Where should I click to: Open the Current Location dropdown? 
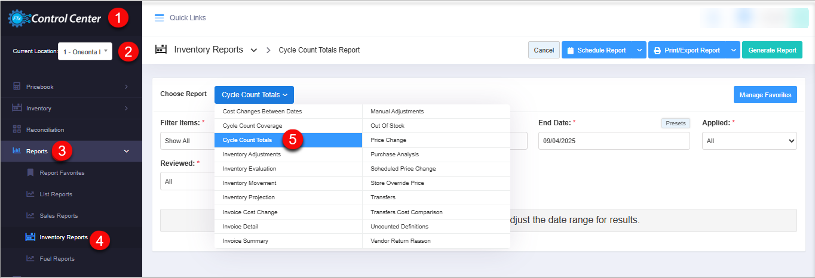[85, 51]
